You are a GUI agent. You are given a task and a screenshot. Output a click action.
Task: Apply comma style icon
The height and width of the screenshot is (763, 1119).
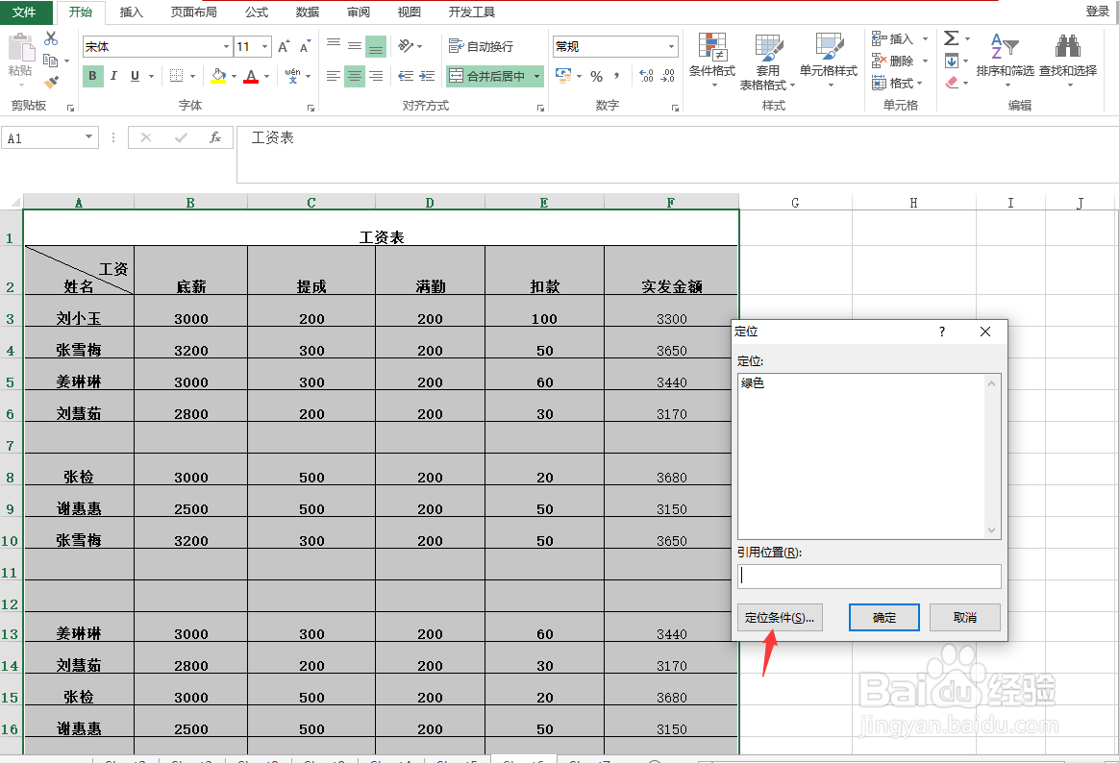pos(616,76)
